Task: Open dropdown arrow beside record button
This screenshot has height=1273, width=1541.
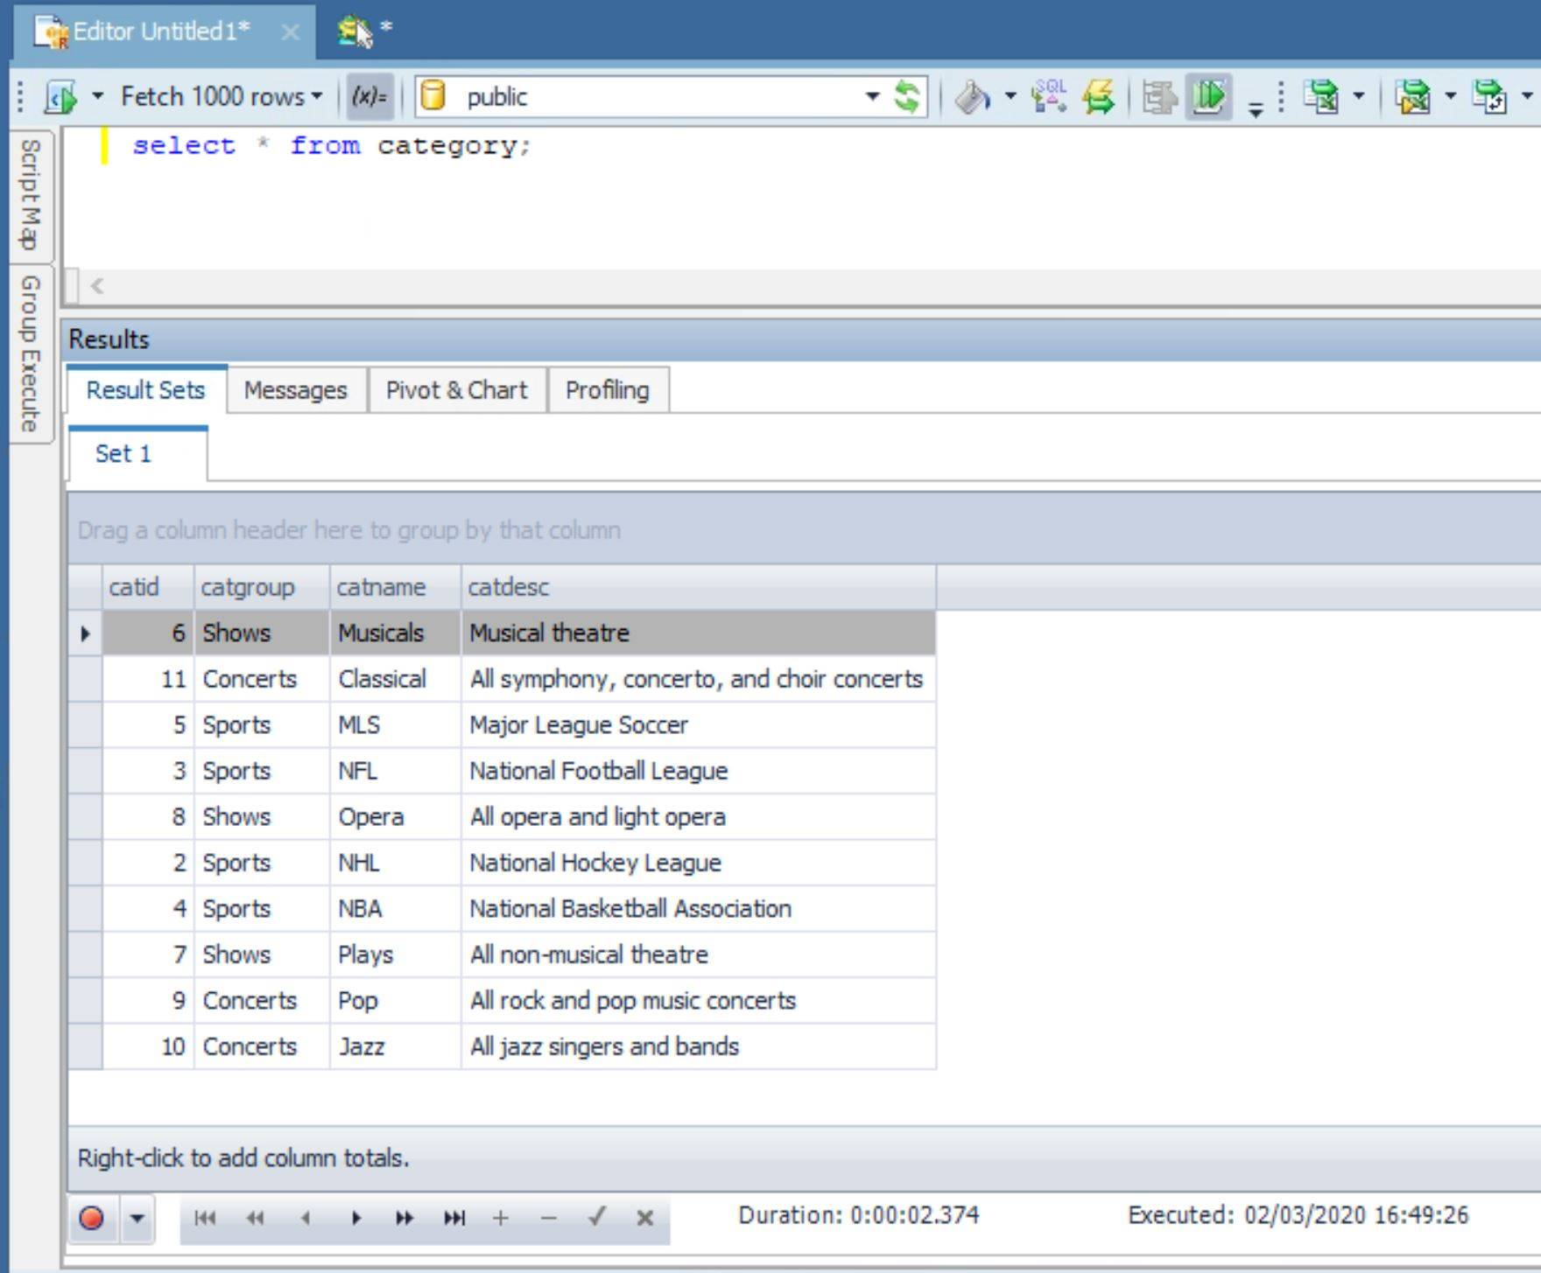Action: point(137,1218)
